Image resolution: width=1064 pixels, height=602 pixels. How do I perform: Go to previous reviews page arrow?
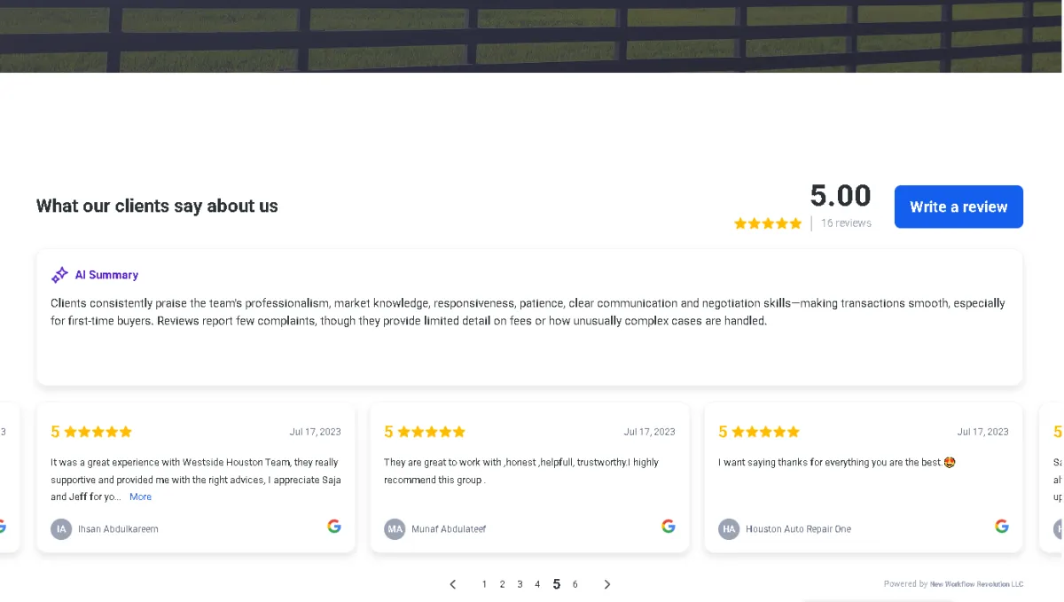click(453, 584)
